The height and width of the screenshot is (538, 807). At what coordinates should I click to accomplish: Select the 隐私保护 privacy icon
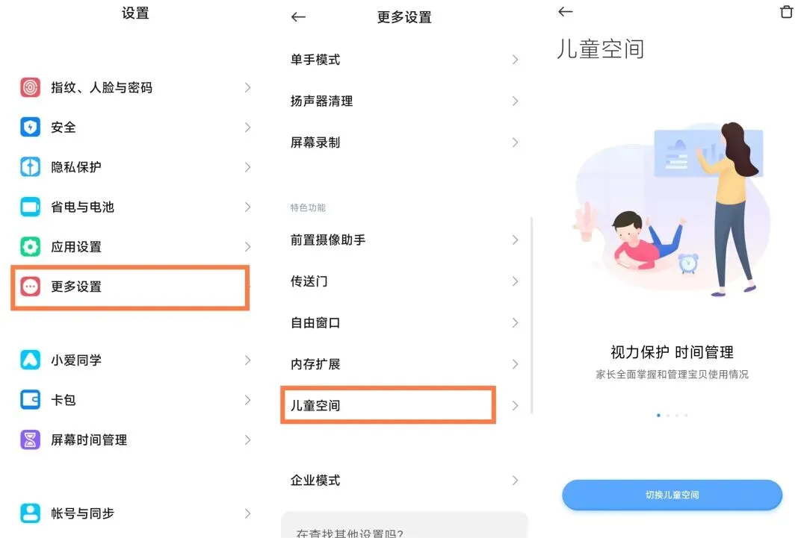click(31, 167)
